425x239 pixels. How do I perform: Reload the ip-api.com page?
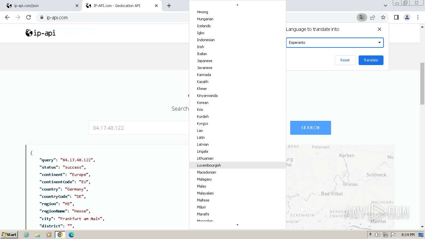click(x=29, y=18)
